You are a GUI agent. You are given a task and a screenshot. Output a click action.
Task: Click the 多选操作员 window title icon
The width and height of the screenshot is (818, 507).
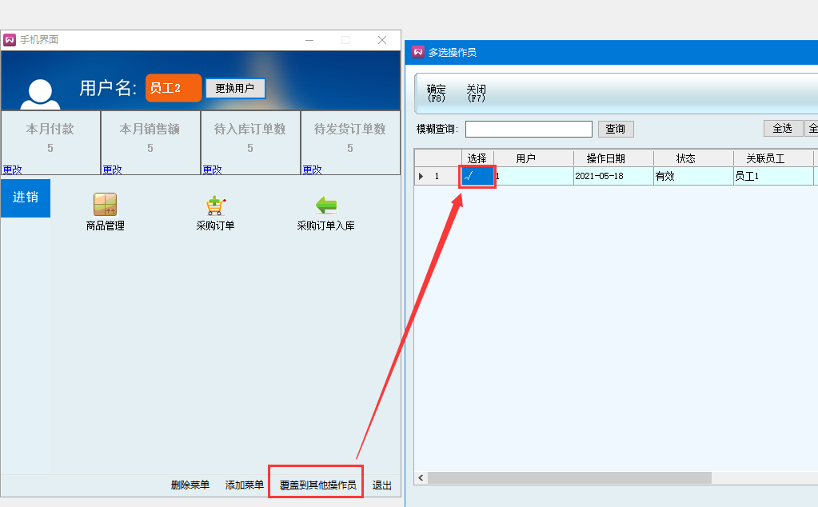coord(418,53)
